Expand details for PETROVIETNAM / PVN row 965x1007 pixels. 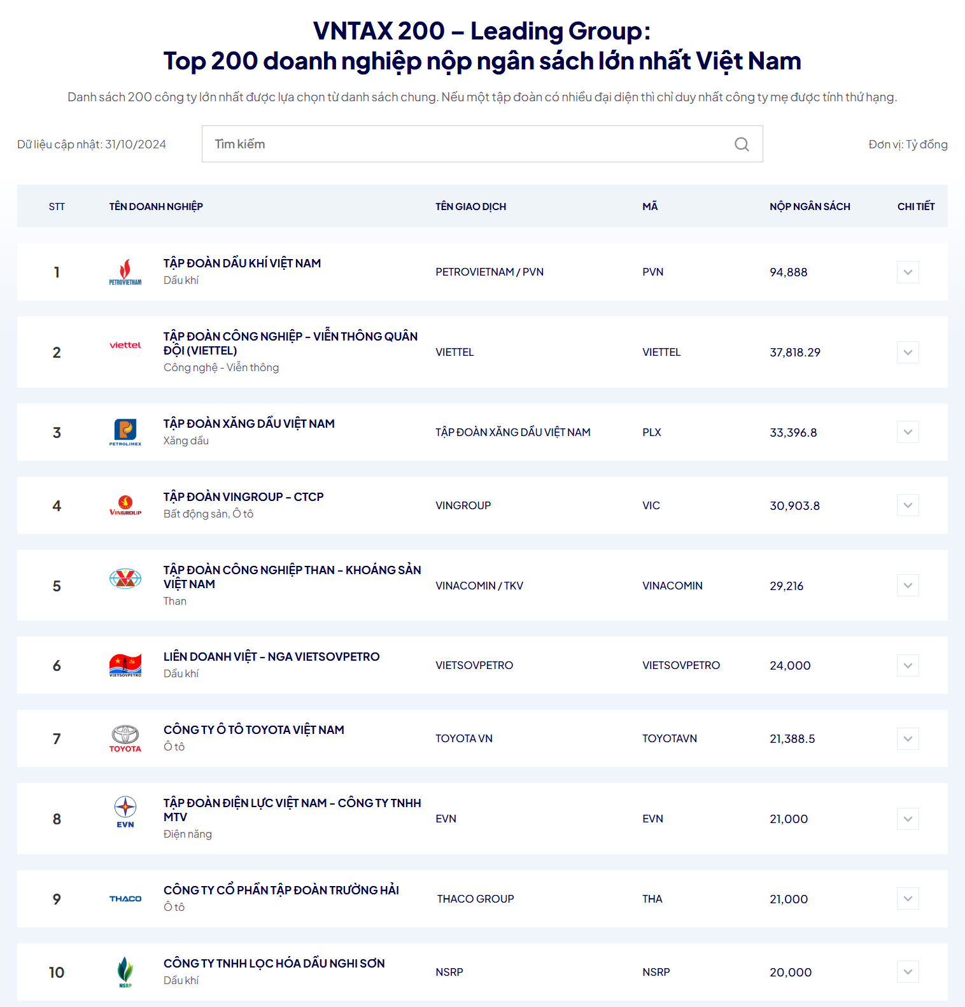click(907, 271)
